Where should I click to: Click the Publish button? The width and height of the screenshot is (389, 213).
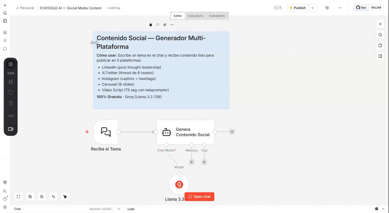298,8
